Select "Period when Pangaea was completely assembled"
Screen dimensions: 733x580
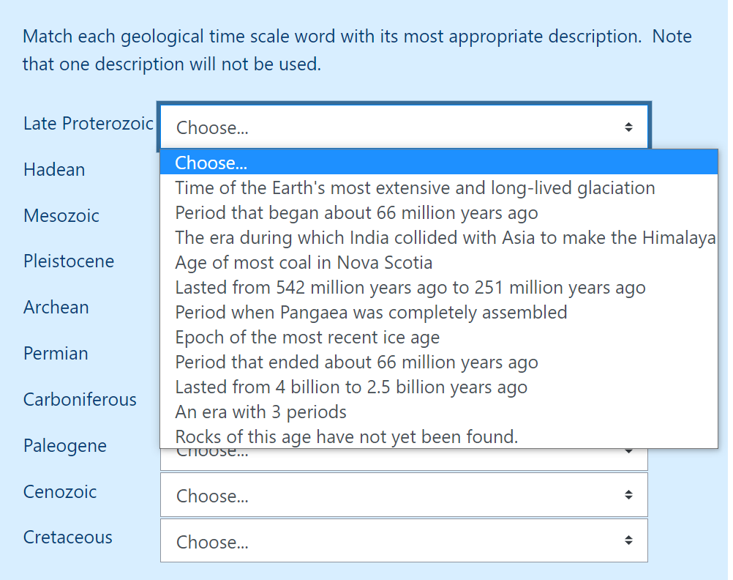pyautogui.click(x=371, y=313)
